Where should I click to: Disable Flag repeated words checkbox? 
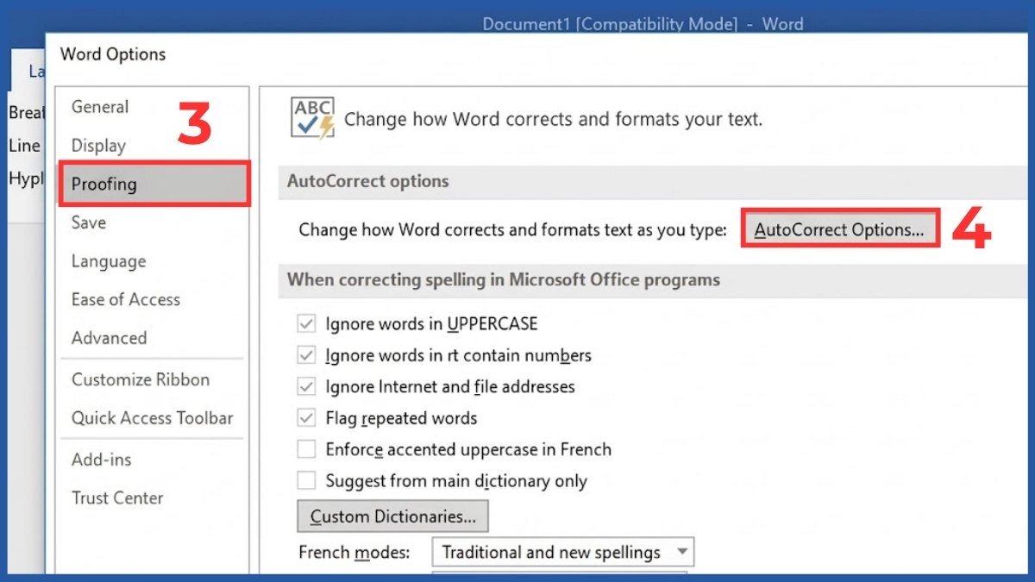(x=306, y=418)
